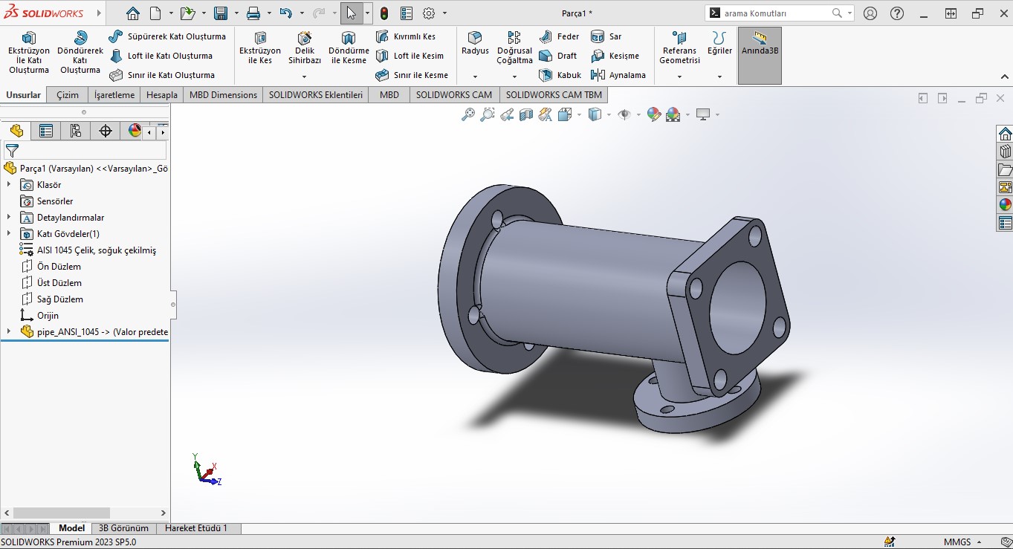Open the View Orientation dropdown arrow
1013x549 pixels.
point(579,114)
